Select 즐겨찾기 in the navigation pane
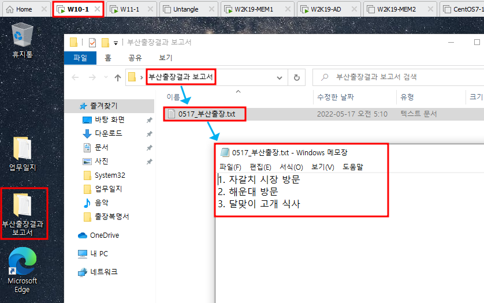Screen dimensions: 484x303 pyautogui.click(x=103, y=106)
